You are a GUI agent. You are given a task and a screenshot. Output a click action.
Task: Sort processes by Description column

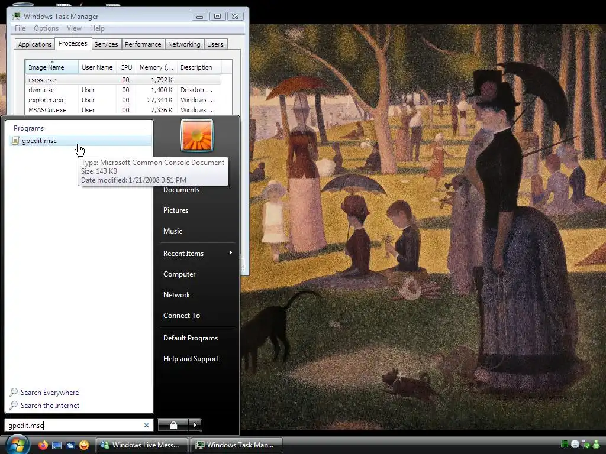pos(199,67)
